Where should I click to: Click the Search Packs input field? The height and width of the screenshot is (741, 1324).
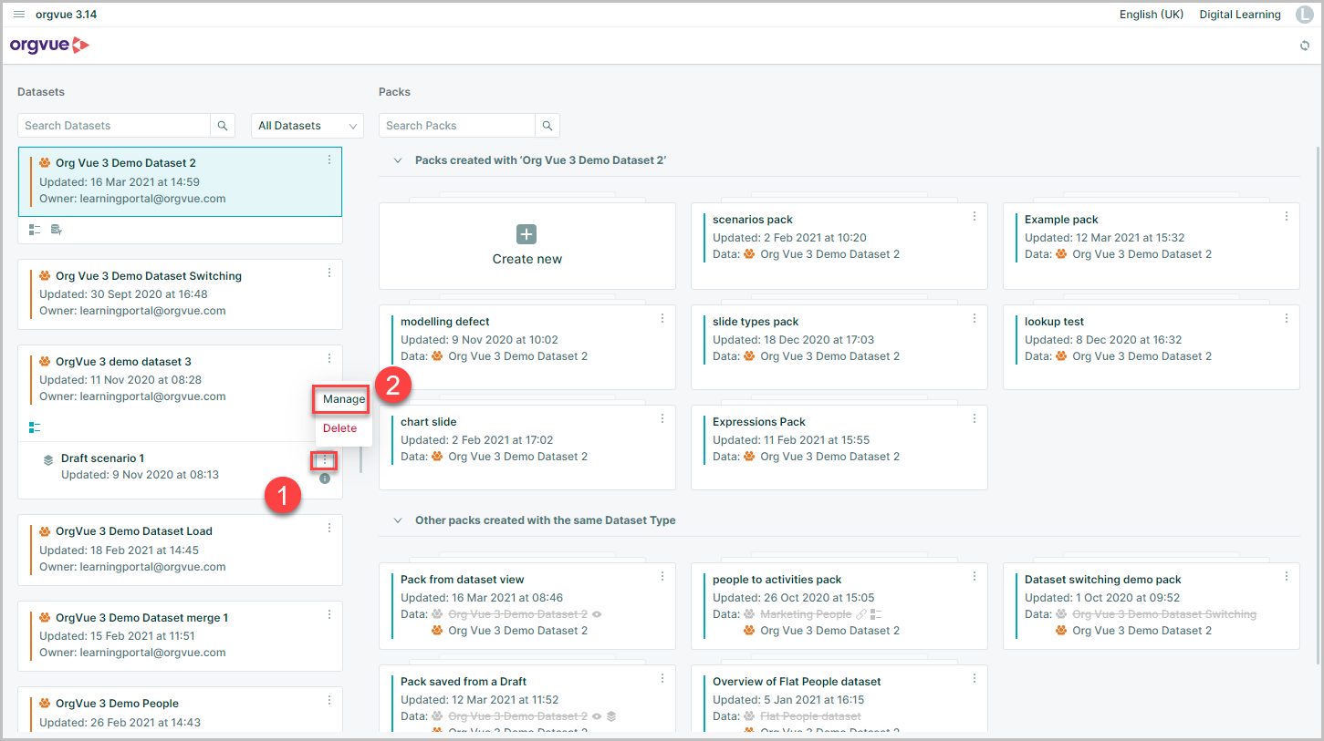point(457,126)
